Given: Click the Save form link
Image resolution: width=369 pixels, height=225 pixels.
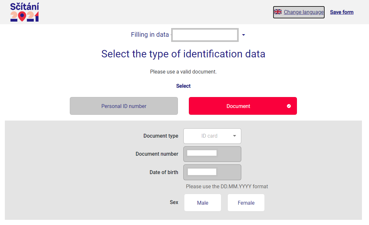Looking at the screenshot, I should (x=342, y=12).
